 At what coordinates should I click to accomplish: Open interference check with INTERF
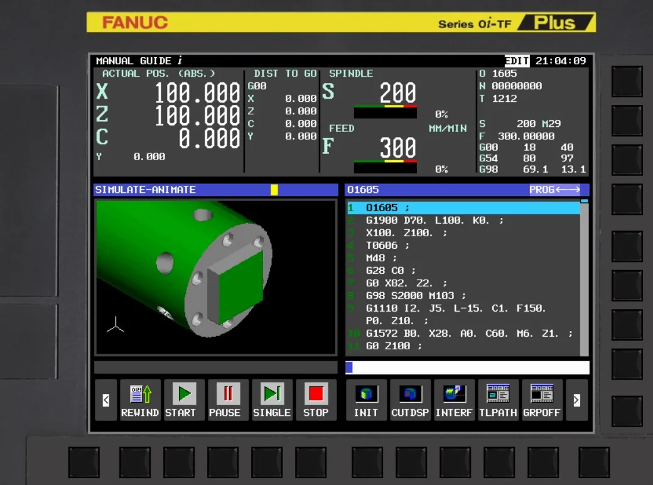tap(454, 400)
